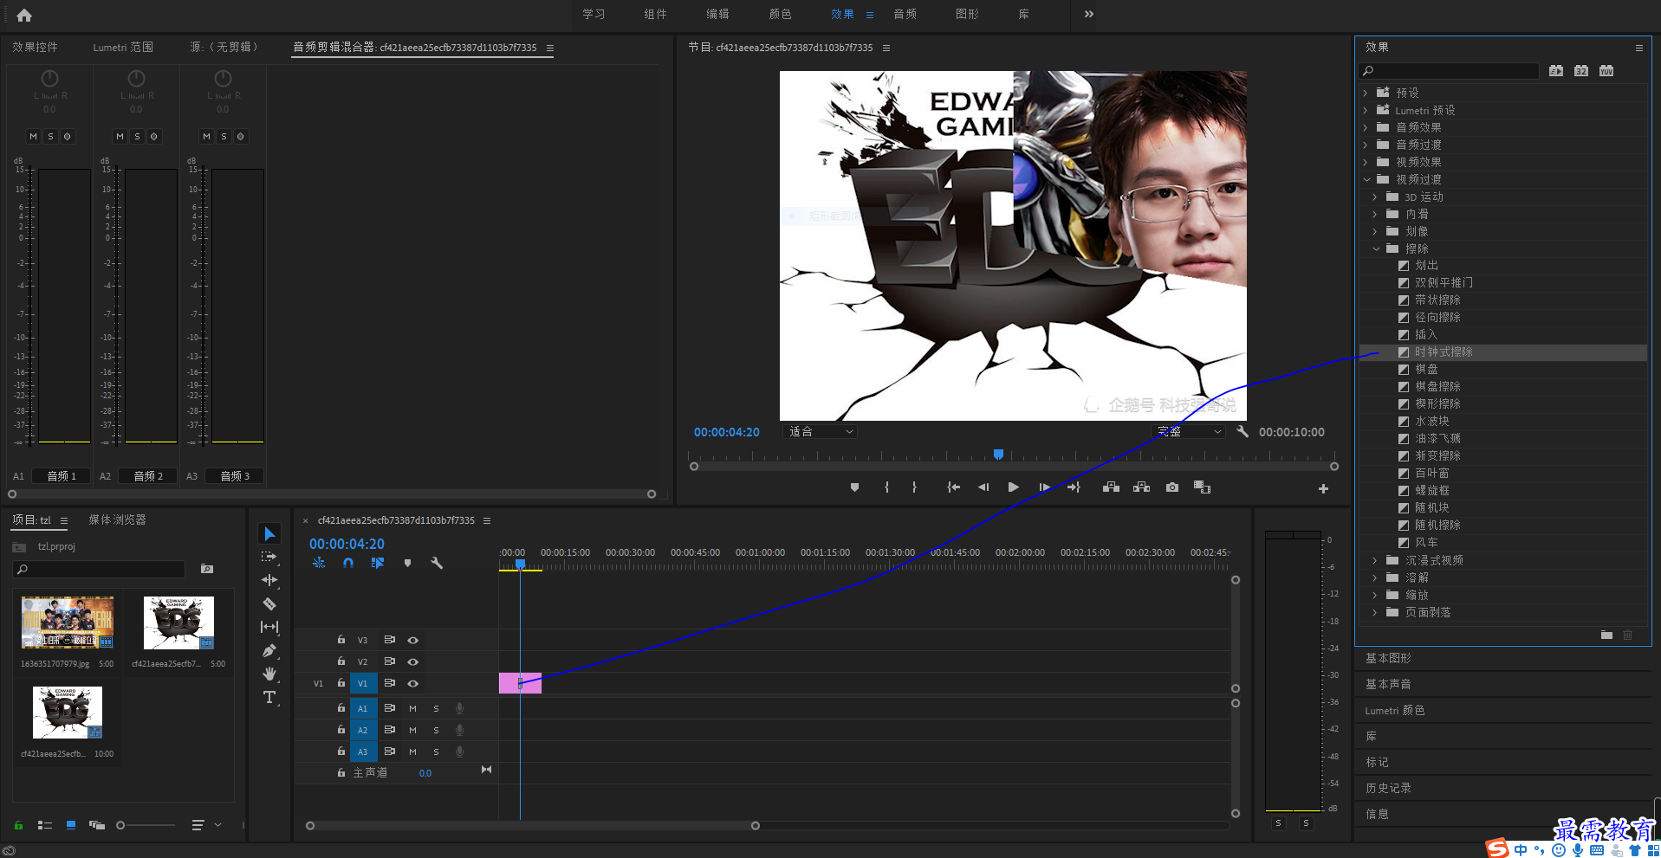Show more workspaces with double chevron
Screen dimensions: 1661x858
click(1089, 14)
